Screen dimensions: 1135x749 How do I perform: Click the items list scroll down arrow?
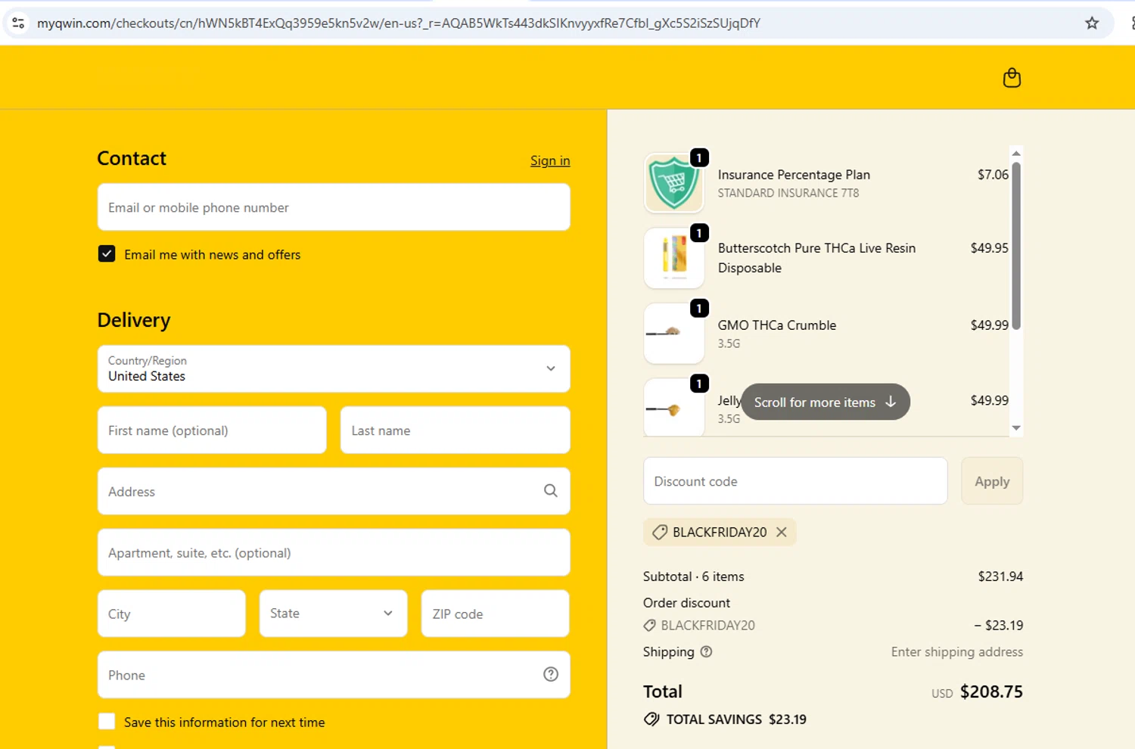1016,428
